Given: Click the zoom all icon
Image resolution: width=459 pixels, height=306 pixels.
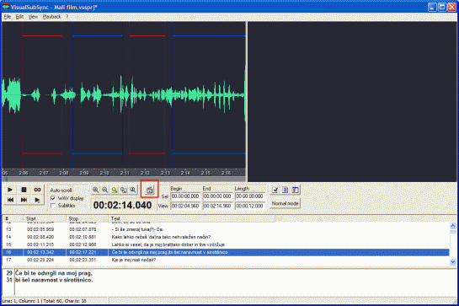Looking at the screenshot, I should tap(124, 190).
